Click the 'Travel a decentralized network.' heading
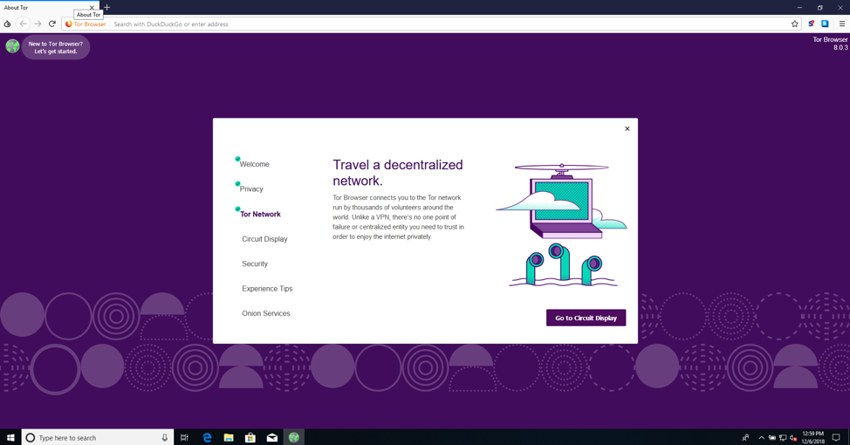Image resolution: width=850 pixels, height=445 pixels. click(x=398, y=173)
